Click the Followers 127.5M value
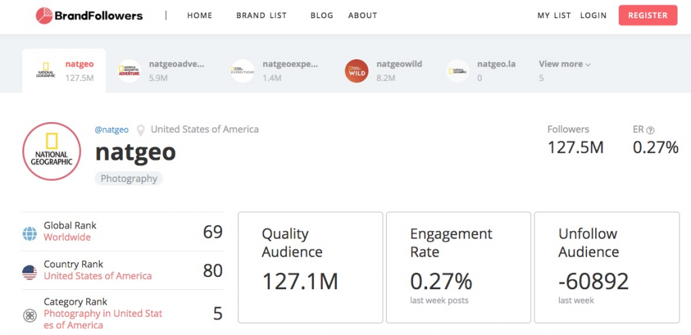The height and width of the screenshot is (335, 691). [x=576, y=148]
